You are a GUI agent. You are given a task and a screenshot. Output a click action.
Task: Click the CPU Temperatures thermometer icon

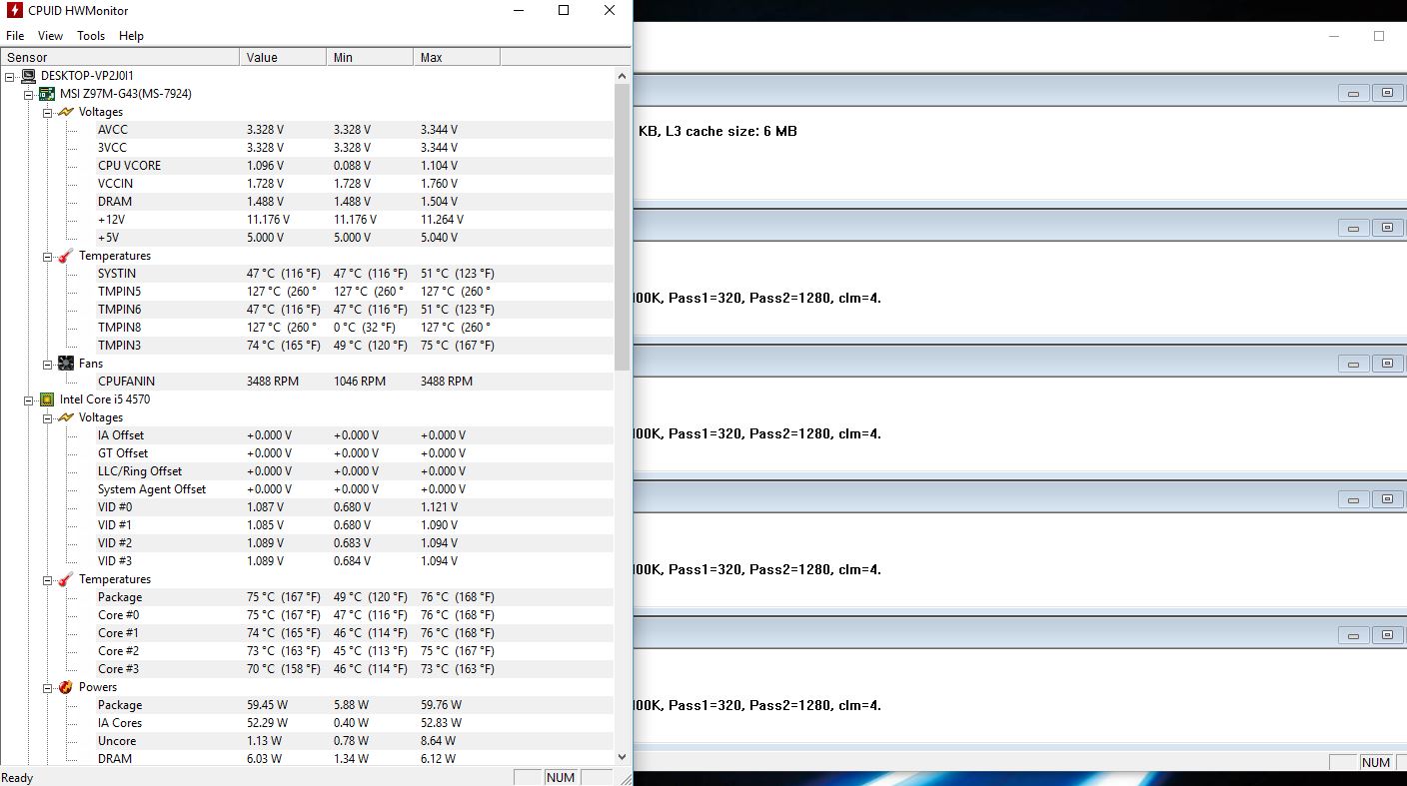(66, 579)
